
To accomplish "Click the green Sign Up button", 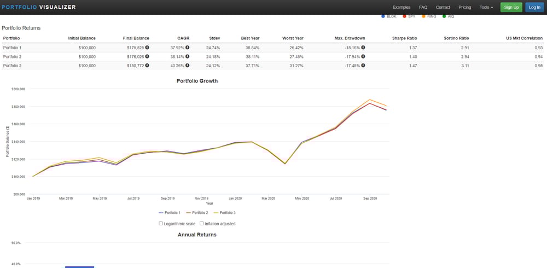I will tap(511, 7).
